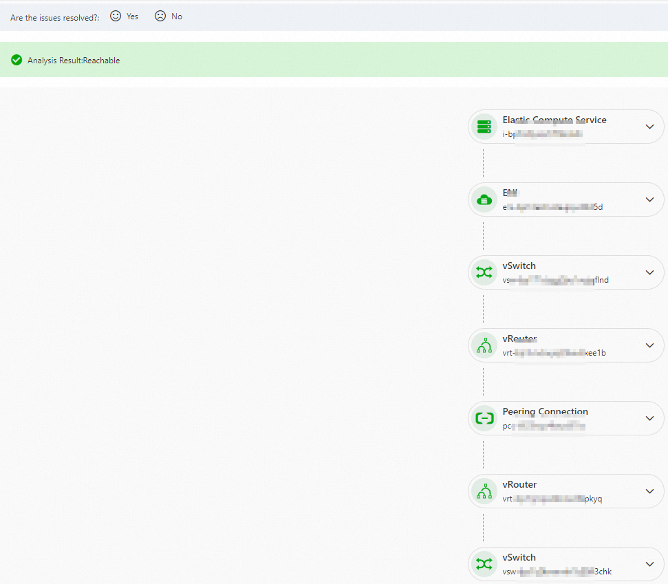Viewport: 668px width, 584px height.
Task: Click the Elastic Compute Service server icon
Action: (484, 127)
